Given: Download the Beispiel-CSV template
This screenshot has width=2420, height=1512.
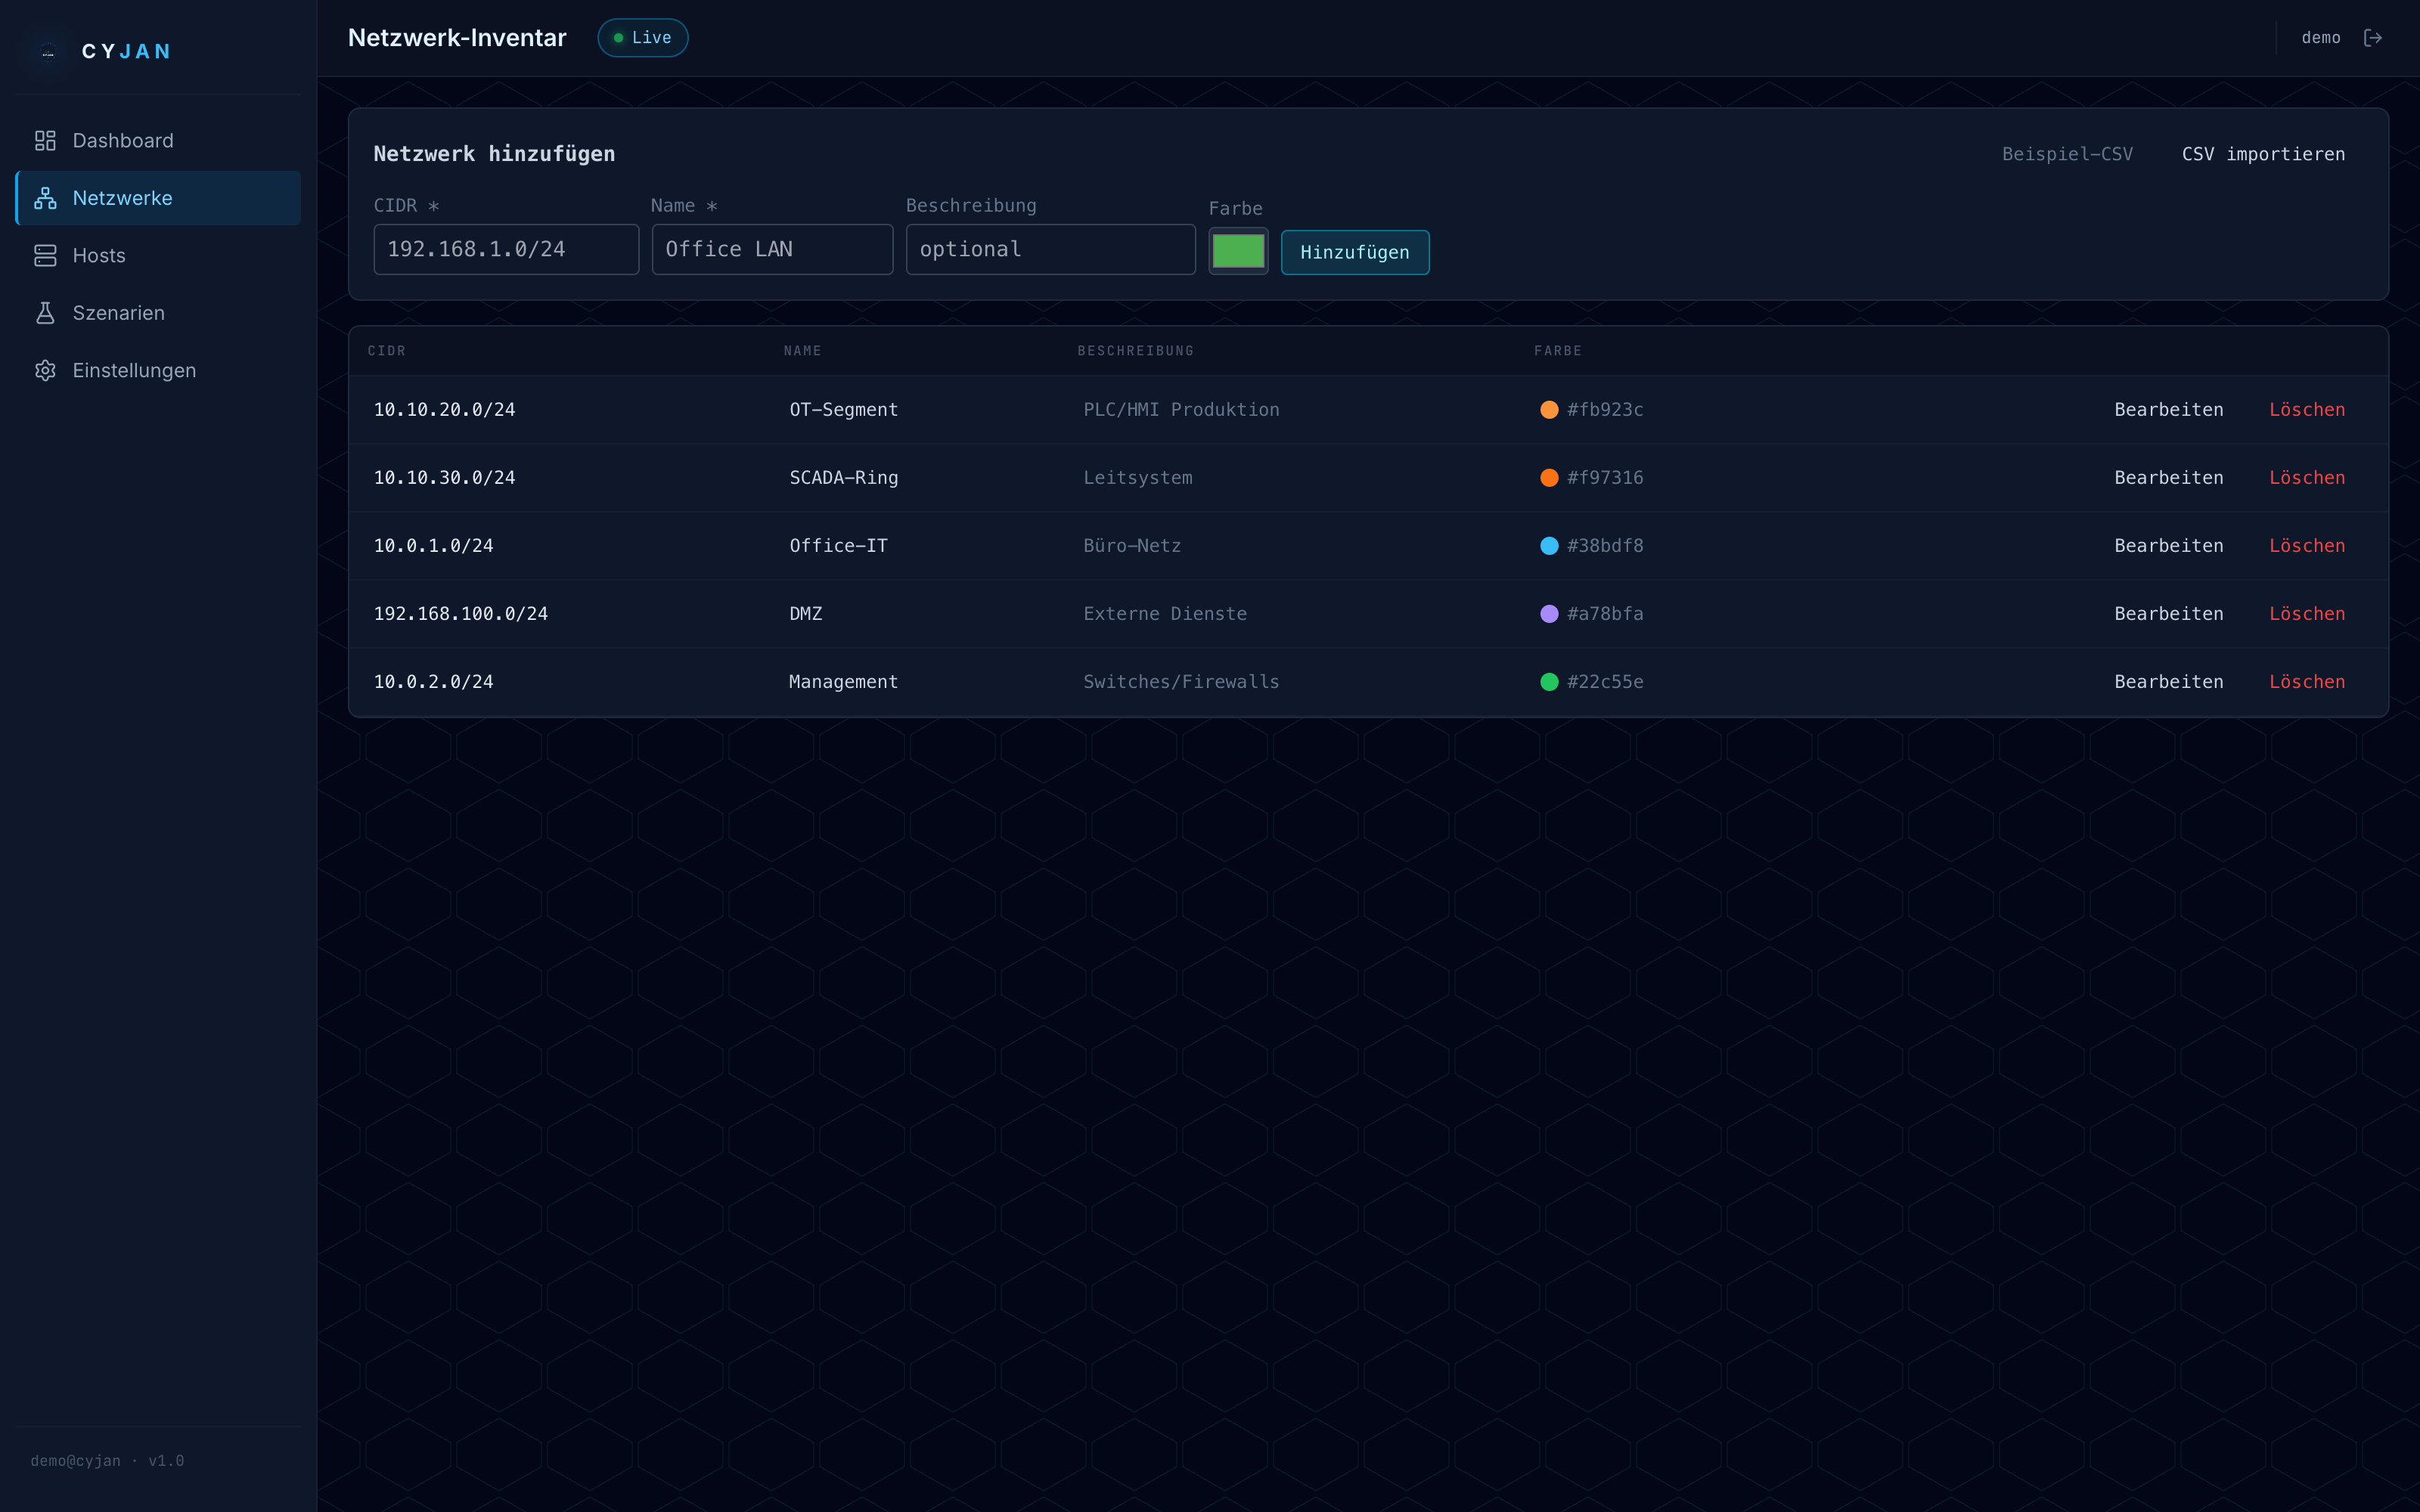Looking at the screenshot, I should pos(2068,153).
